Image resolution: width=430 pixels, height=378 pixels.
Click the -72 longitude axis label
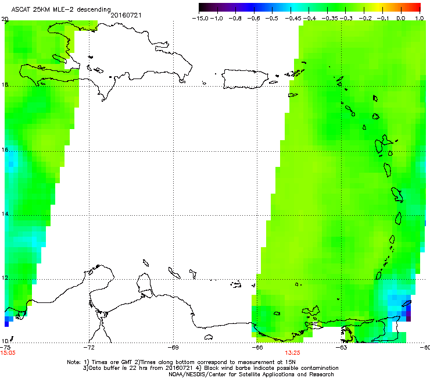pyautogui.click(x=89, y=348)
